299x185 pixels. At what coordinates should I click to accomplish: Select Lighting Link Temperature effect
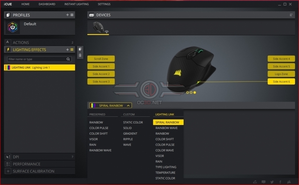[x=165, y=173]
